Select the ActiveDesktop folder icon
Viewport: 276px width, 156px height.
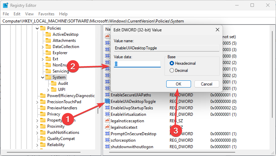tap(48, 34)
